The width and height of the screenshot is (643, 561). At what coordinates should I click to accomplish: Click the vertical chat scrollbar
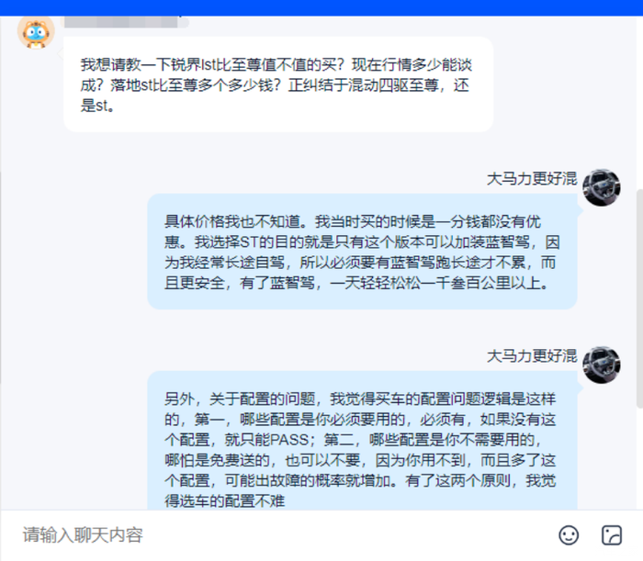coord(639,298)
